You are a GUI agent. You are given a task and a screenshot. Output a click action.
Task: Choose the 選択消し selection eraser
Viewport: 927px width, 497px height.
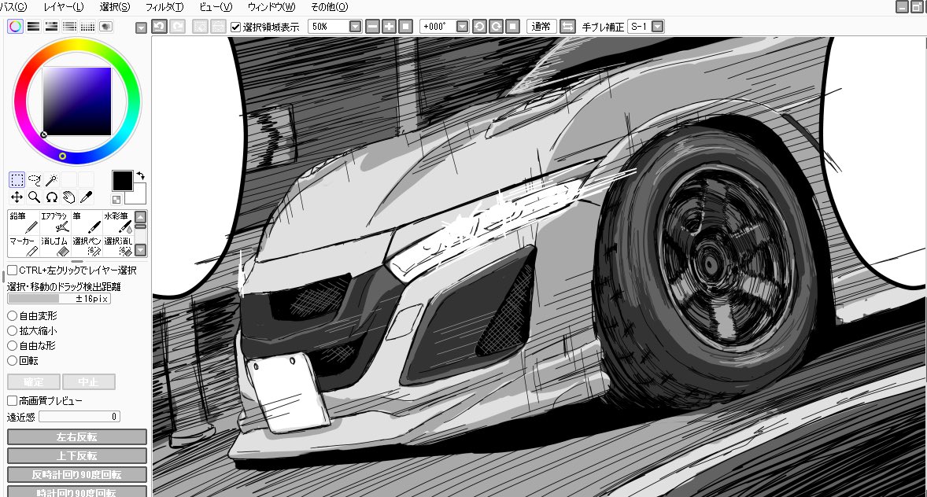click(x=118, y=246)
